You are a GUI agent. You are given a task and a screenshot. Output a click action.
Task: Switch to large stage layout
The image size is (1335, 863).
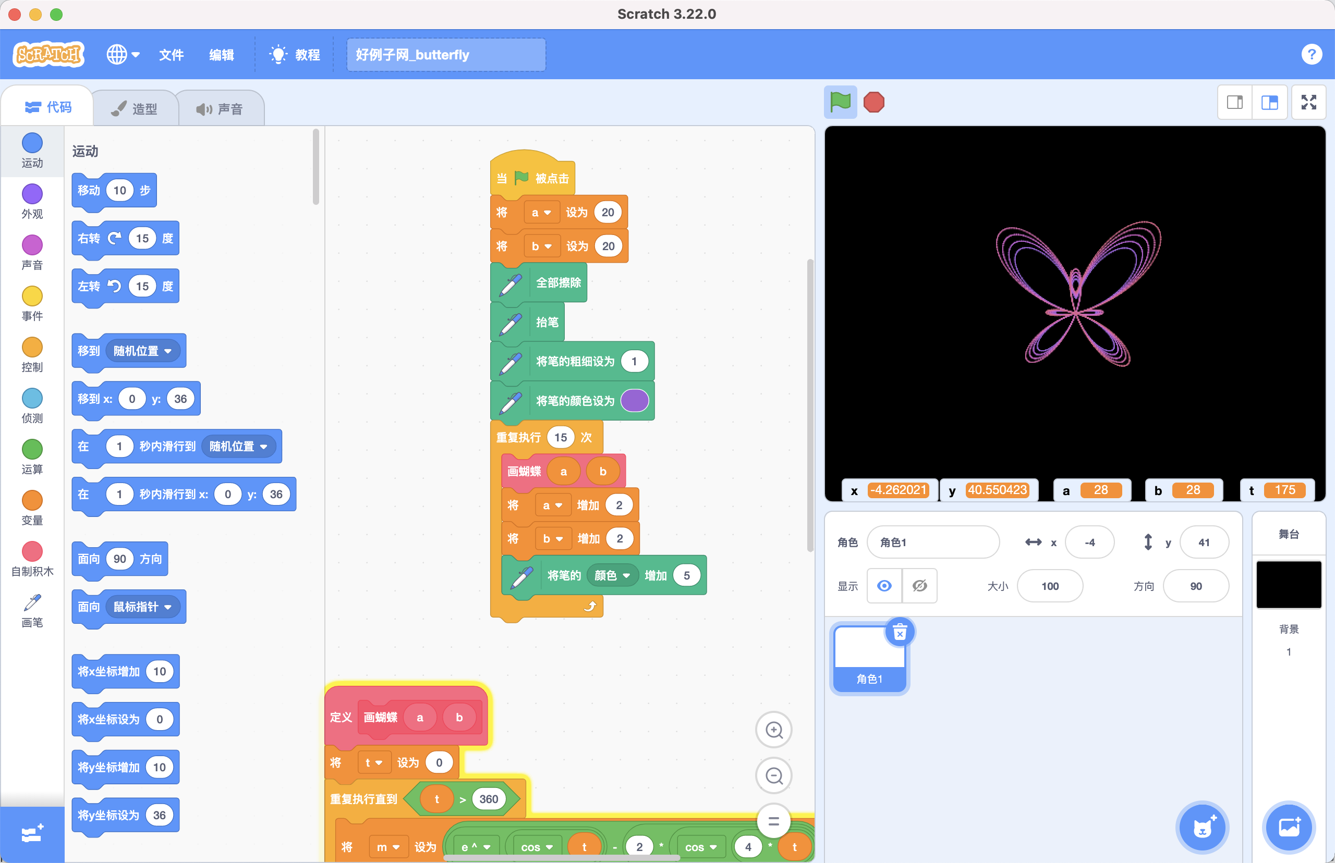(x=1269, y=102)
